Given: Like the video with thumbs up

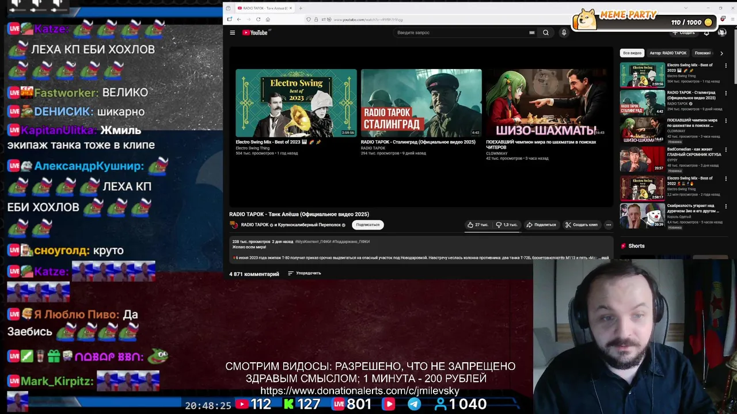Looking at the screenshot, I should (477, 225).
